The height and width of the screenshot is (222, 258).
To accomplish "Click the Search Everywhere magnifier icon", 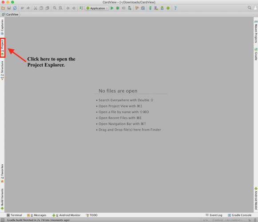I will click(x=250, y=8).
